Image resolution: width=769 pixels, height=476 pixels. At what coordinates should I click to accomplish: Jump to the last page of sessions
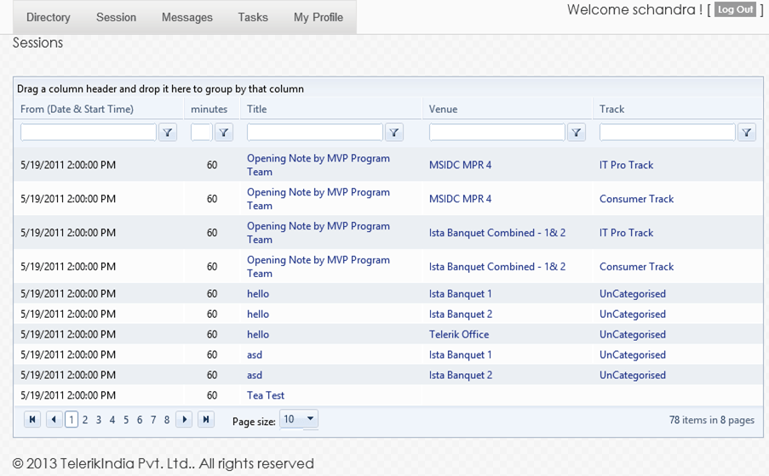(x=206, y=419)
